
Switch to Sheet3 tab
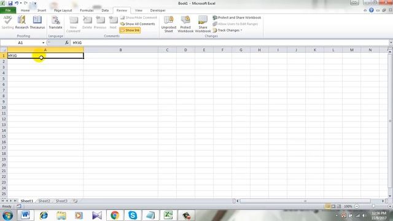point(61,201)
